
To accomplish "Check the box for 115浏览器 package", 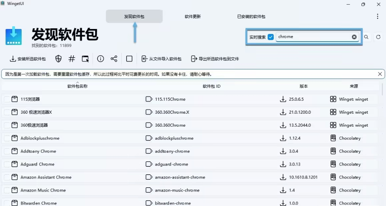I will click(7, 99).
